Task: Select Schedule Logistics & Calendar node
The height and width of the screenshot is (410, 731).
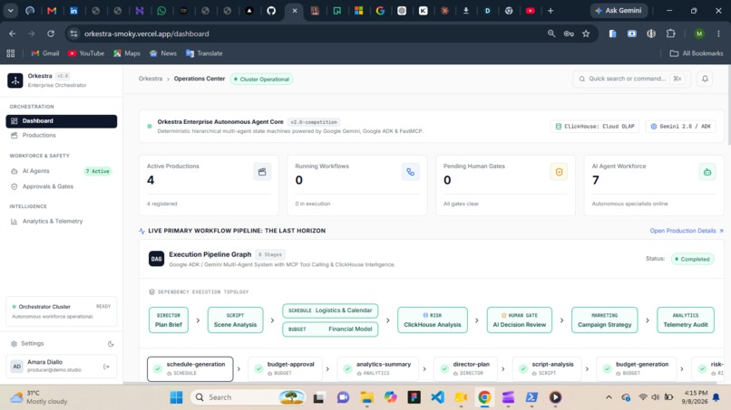Action: pos(330,310)
